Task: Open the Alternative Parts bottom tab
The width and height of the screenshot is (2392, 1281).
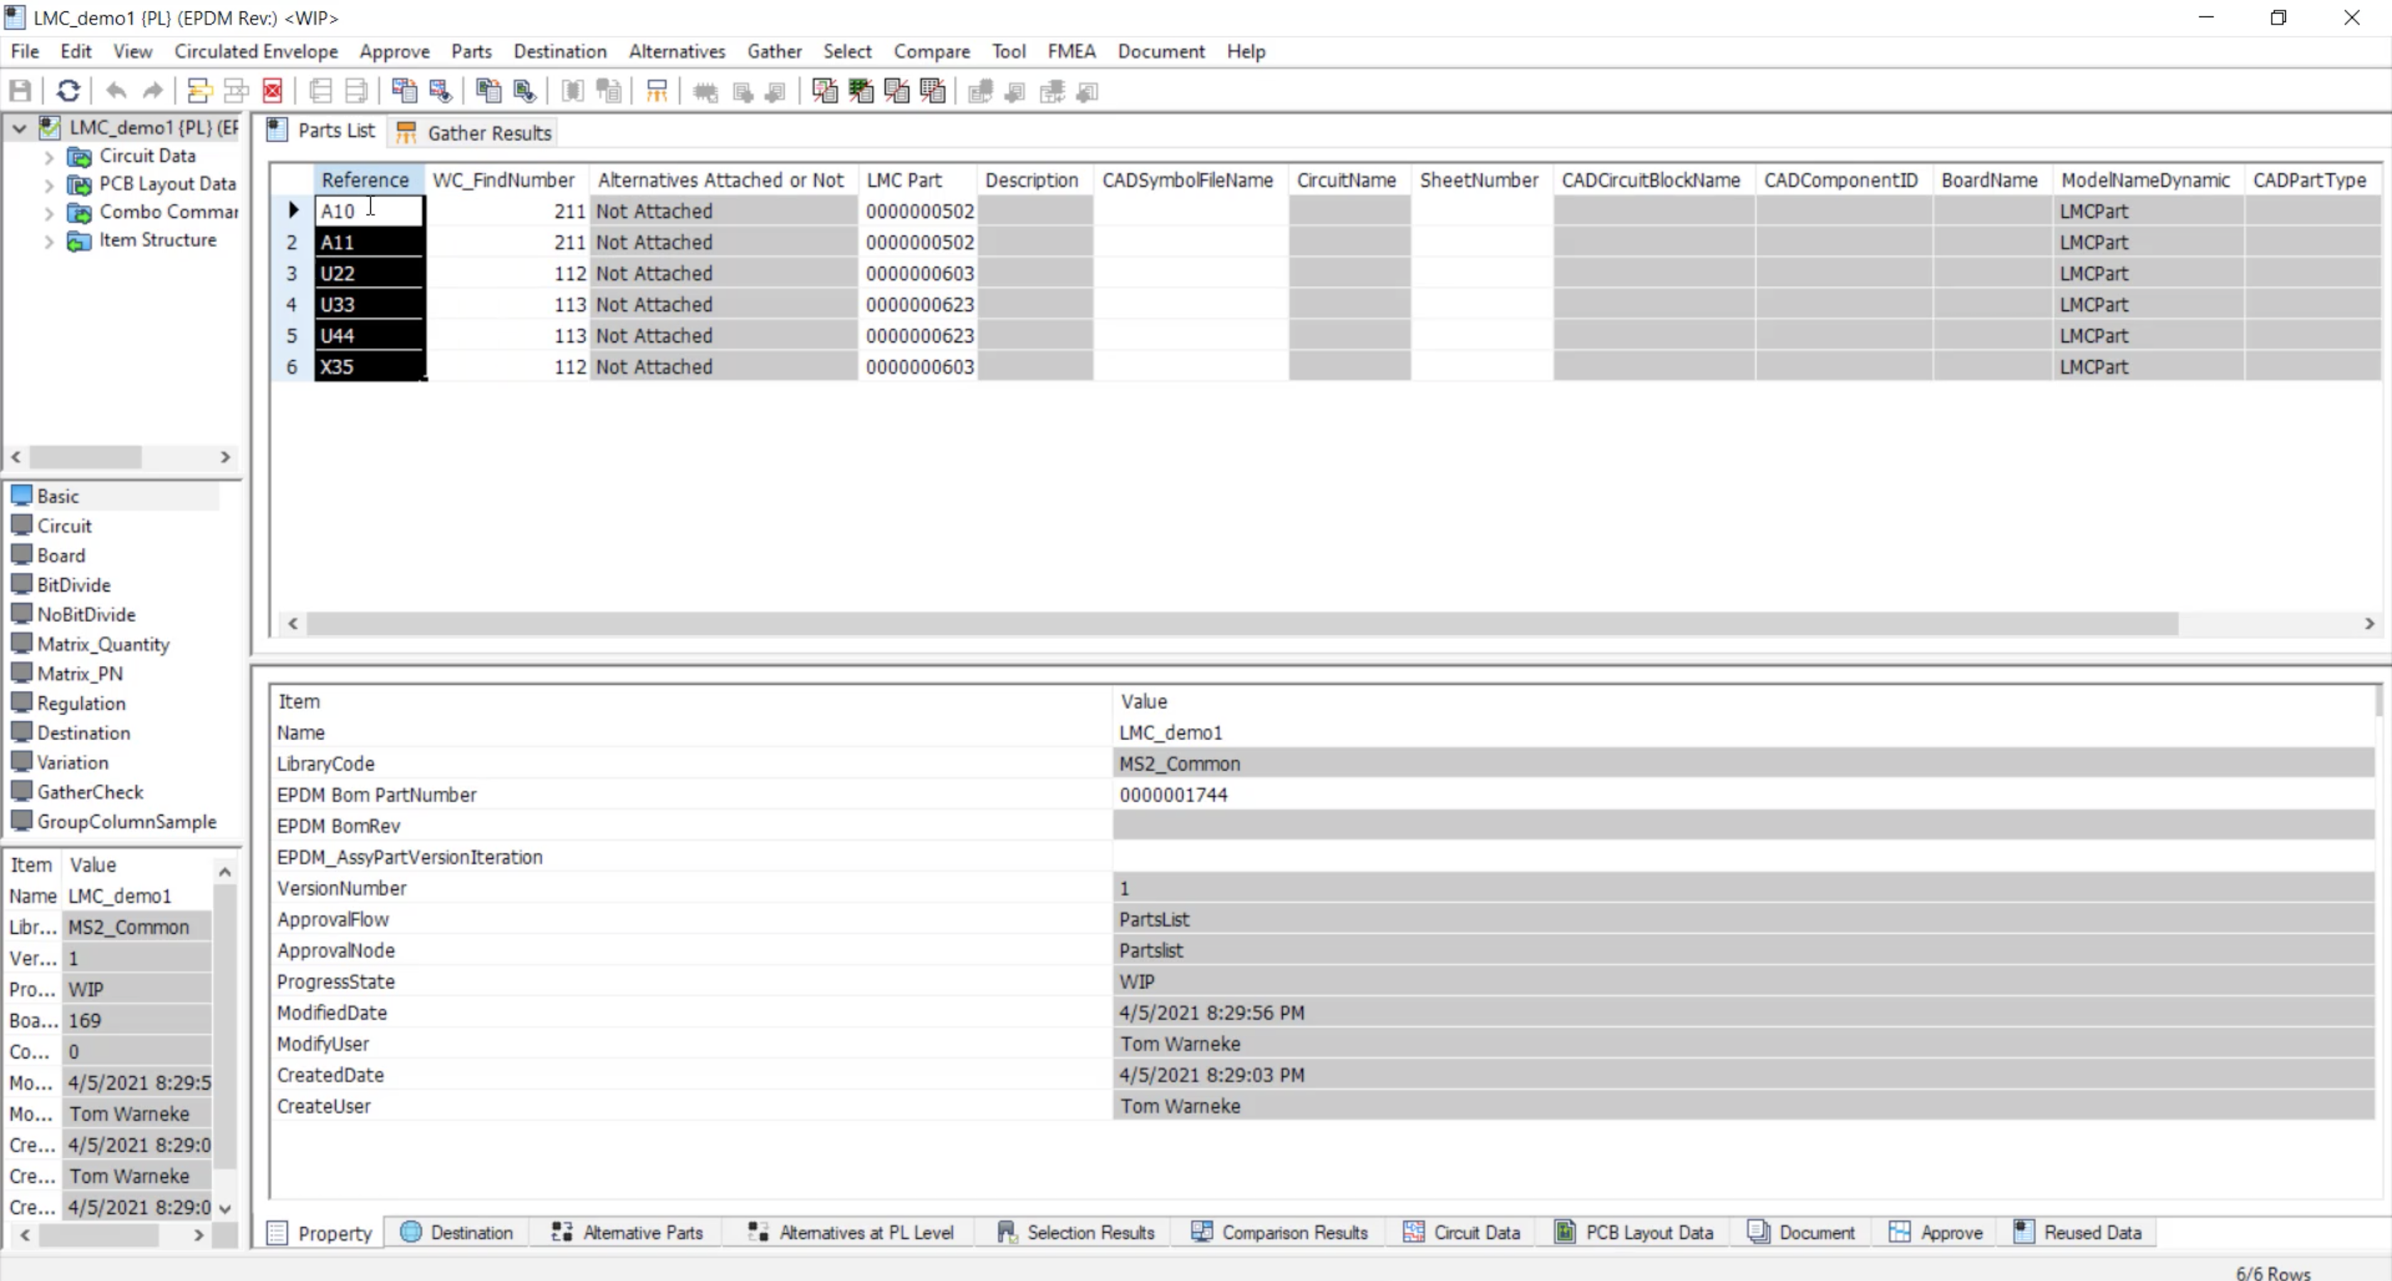Action: point(629,1233)
